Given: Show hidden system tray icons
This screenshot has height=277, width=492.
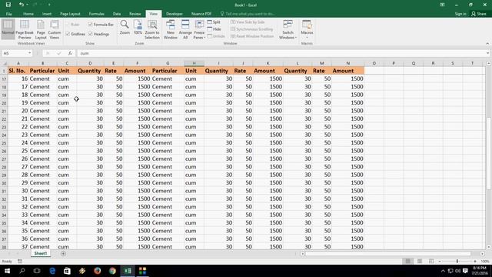Looking at the screenshot, I should pyautogui.click(x=443, y=271).
